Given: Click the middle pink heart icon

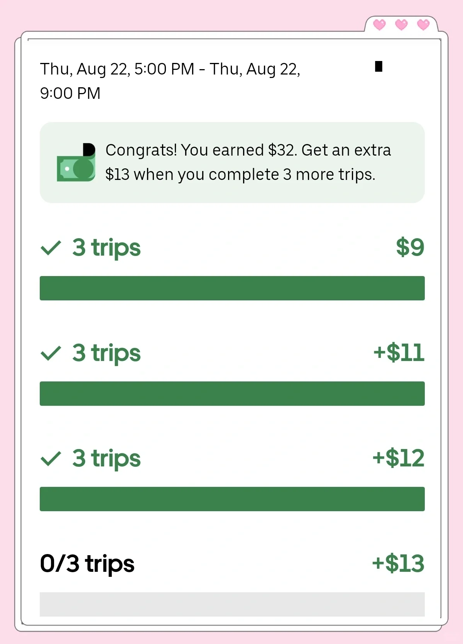Looking at the screenshot, I should tap(402, 25).
